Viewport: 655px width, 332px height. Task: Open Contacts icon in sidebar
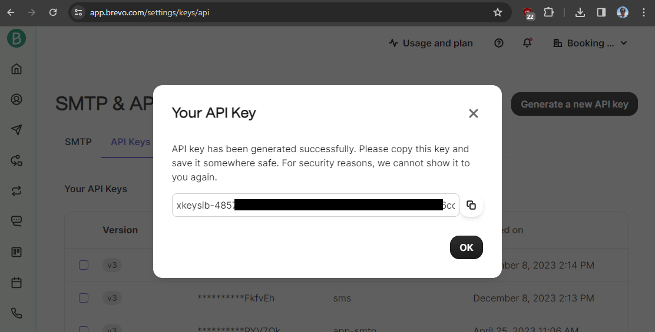tap(16, 99)
